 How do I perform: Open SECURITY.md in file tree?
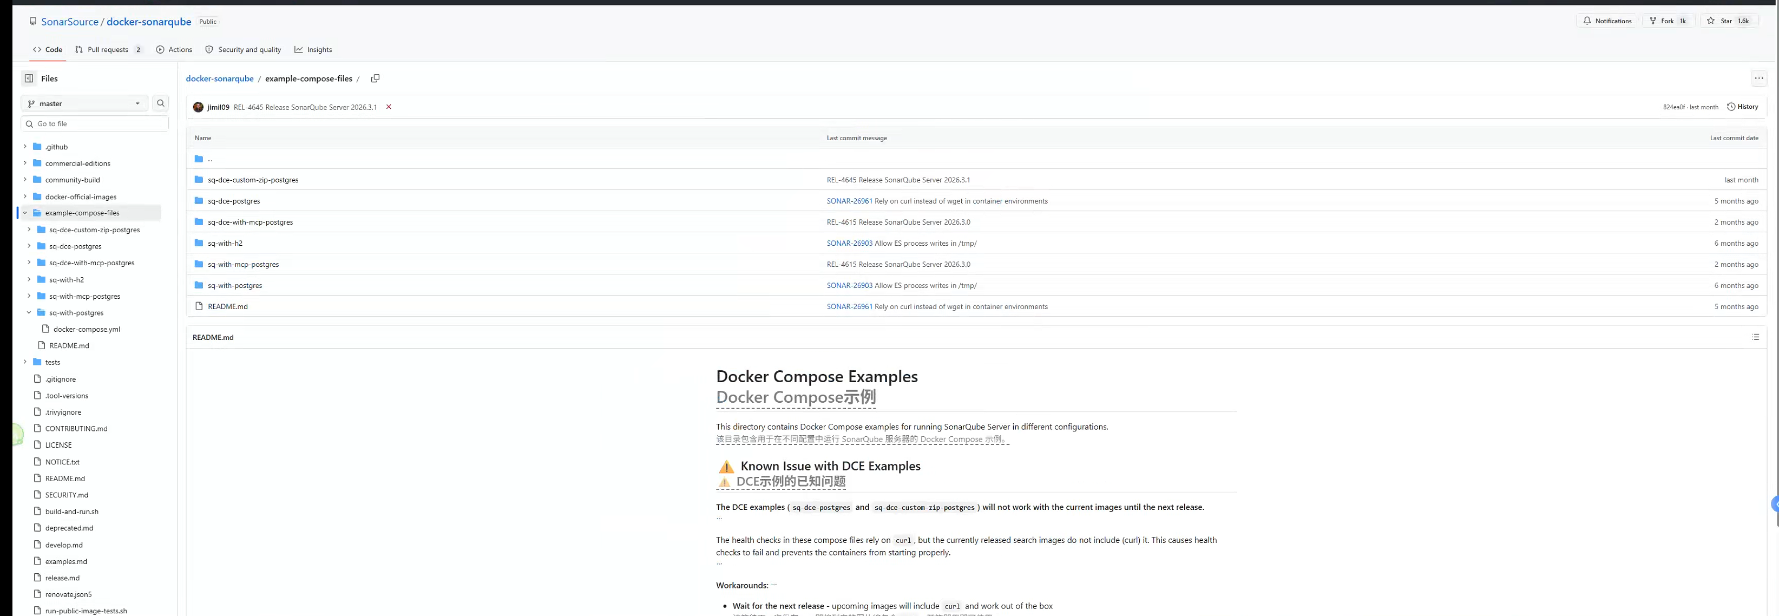pyautogui.click(x=66, y=494)
